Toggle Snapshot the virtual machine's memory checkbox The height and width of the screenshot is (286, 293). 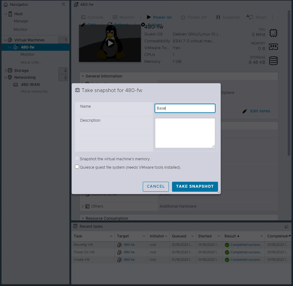point(77,158)
